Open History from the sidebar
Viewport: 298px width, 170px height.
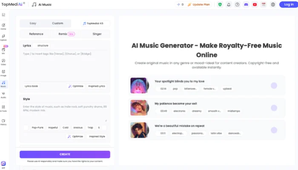pos(3,122)
